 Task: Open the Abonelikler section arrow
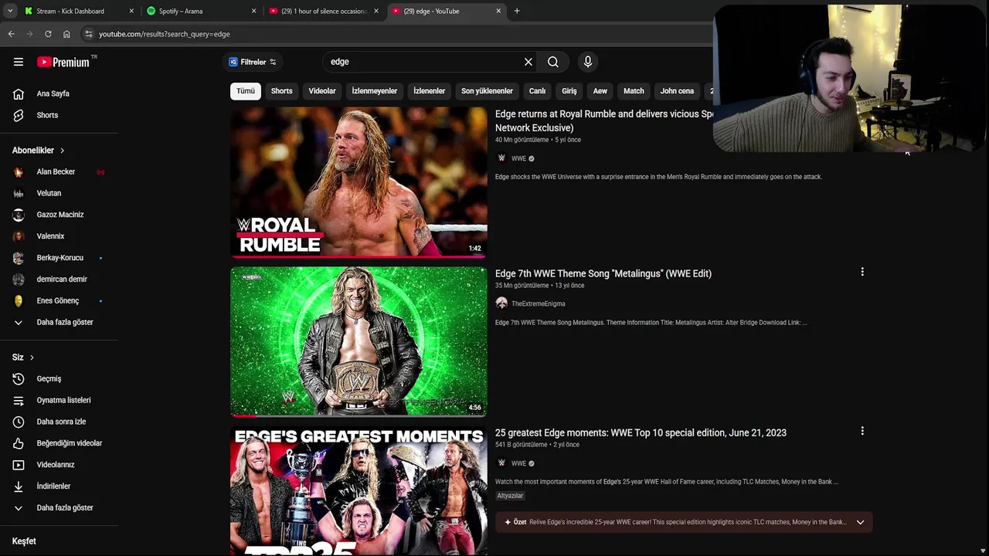pos(63,151)
